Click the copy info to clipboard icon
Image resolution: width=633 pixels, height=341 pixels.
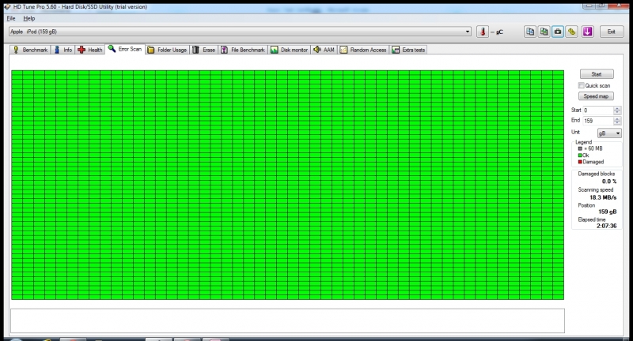[530, 32]
